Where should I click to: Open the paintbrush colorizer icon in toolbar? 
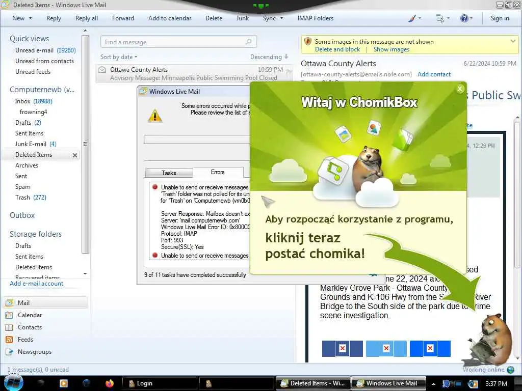pos(412,18)
